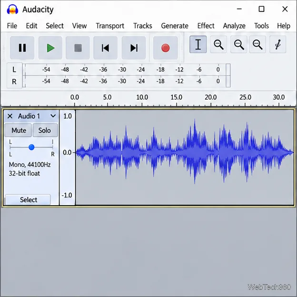Open the Analyze menu
This screenshot has height=297, width=297.
[234, 26]
